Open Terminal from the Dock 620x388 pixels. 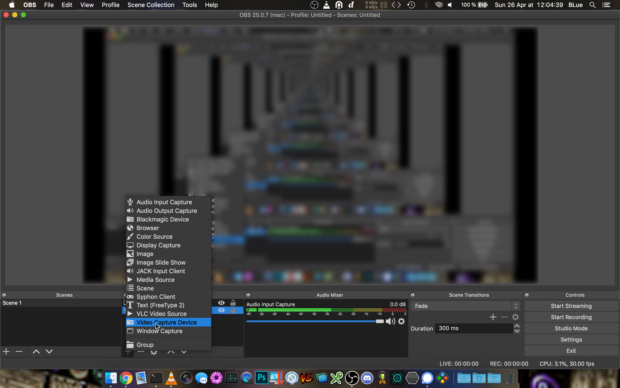156,378
